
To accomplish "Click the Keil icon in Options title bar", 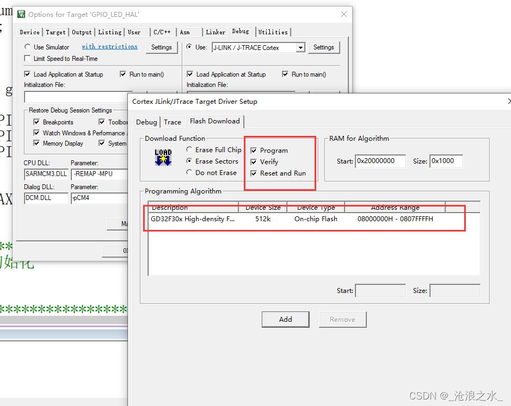I will click(21, 14).
